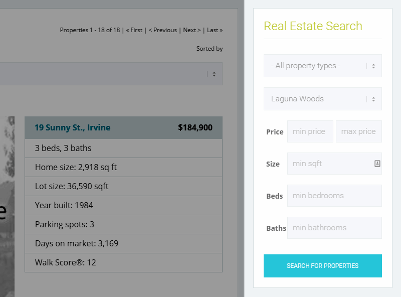Go to the First results page
Viewport: 401px width, 297px height.
[x=134, y=30]
